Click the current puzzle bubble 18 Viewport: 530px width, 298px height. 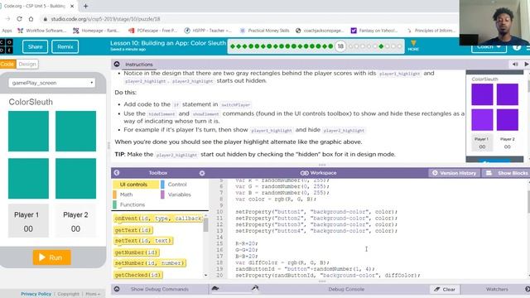340,46
